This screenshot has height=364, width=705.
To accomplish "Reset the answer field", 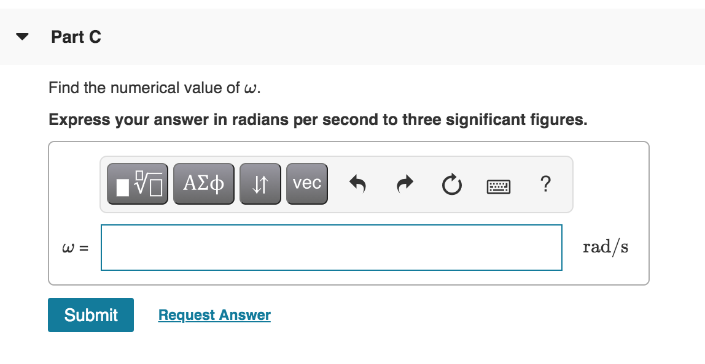I will [x=451, y=184].
